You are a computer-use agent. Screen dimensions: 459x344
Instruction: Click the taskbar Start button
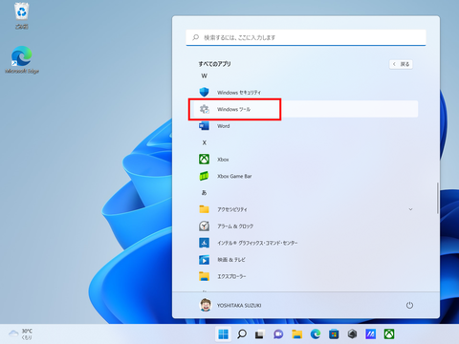pyautogui.click(x=224, y=333)
